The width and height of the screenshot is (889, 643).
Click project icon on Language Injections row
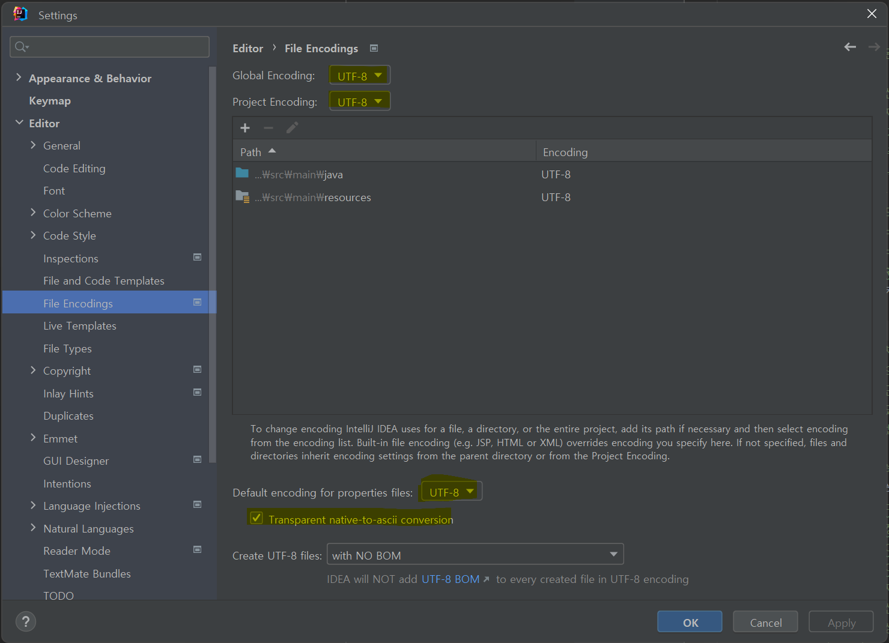[197, 505]
